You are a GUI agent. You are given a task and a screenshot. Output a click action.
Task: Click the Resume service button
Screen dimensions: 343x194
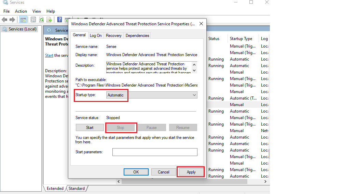click(183, 127)
